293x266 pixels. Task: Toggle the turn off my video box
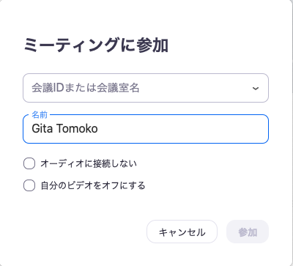tap(29, 185)
